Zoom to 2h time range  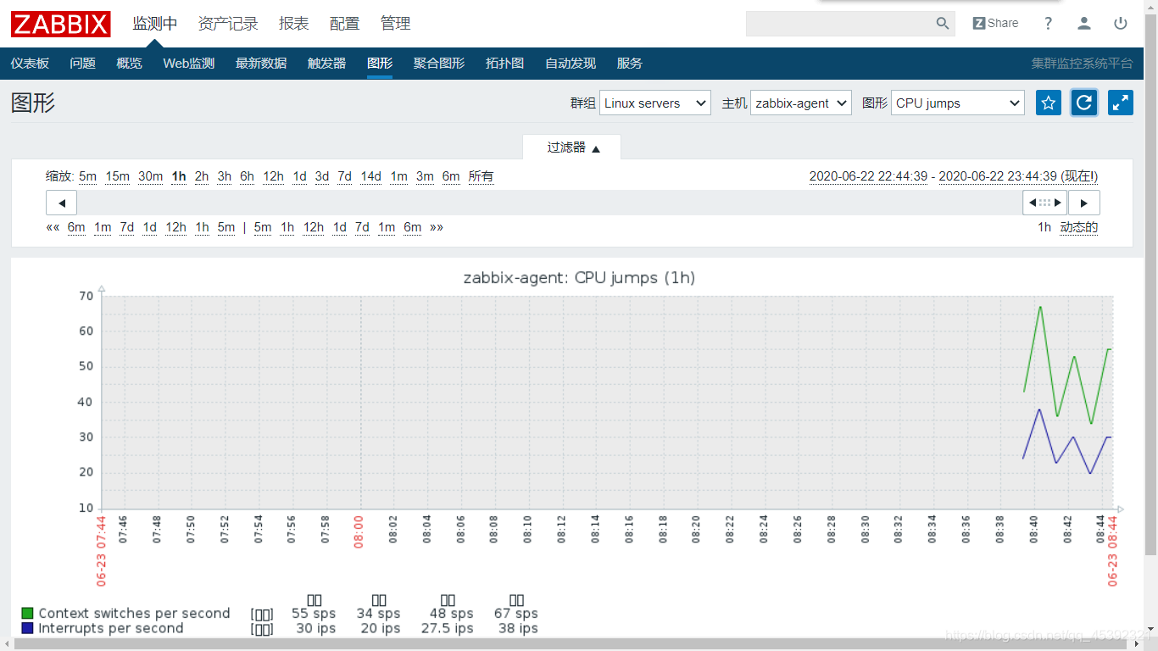click(202, 176)
